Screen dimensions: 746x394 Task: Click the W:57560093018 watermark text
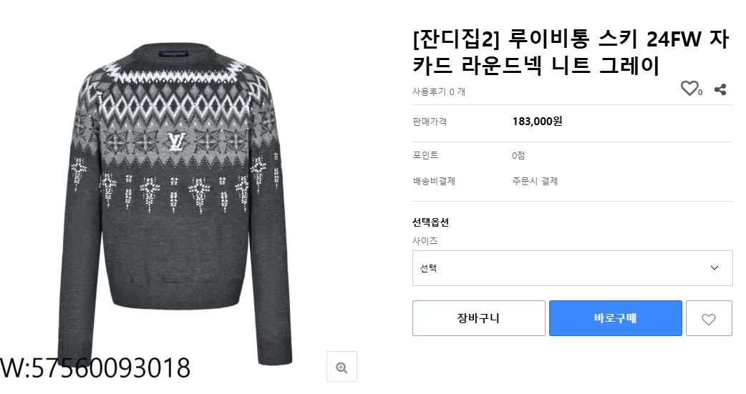tap(96, 368)
